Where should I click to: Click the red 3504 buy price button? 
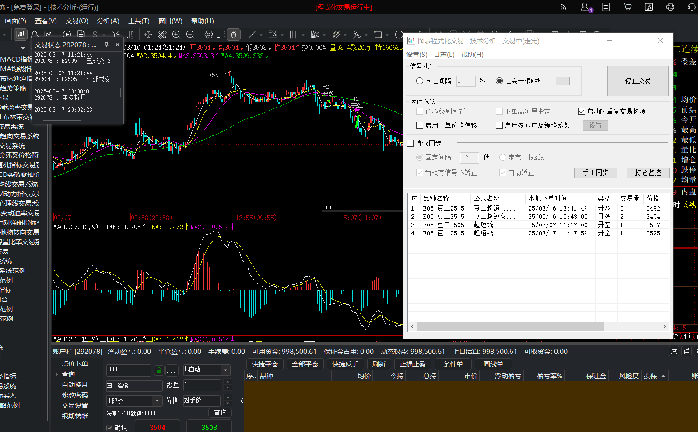coord(158,427)
